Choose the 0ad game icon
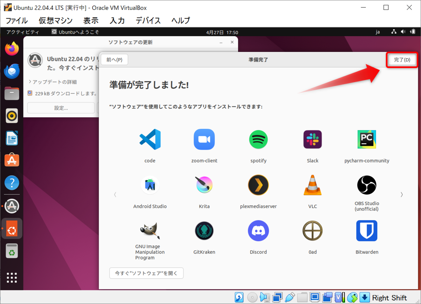Image resolution: width=421 pixels, height=304 pixels. point(313,231)
